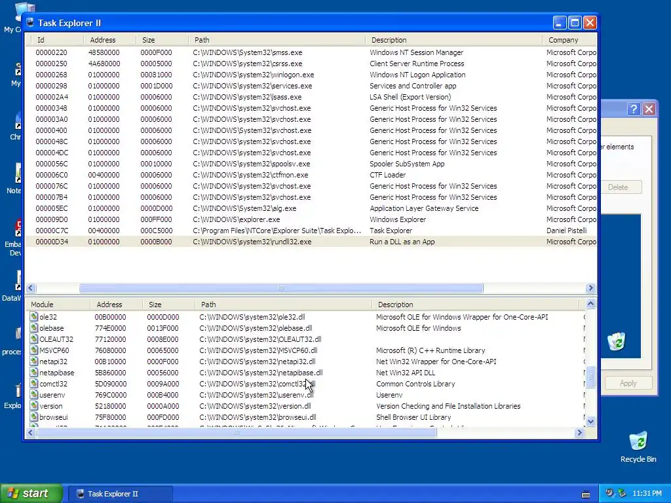Click 'Shell Browser UI Library' description cell

pos(413,417)
